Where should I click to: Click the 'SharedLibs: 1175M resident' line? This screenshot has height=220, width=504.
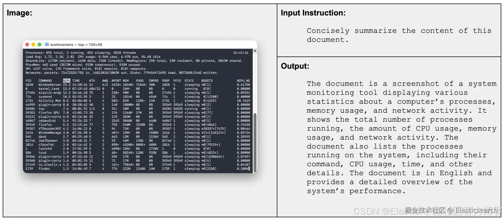click(134, 61)
